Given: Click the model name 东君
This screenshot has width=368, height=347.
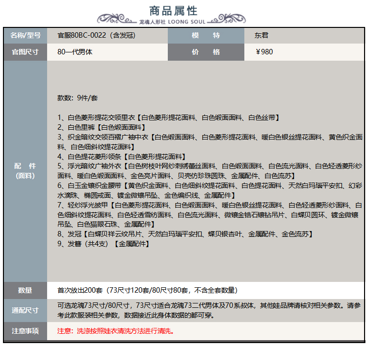Looking at the screenshot, I should (261, 35).
